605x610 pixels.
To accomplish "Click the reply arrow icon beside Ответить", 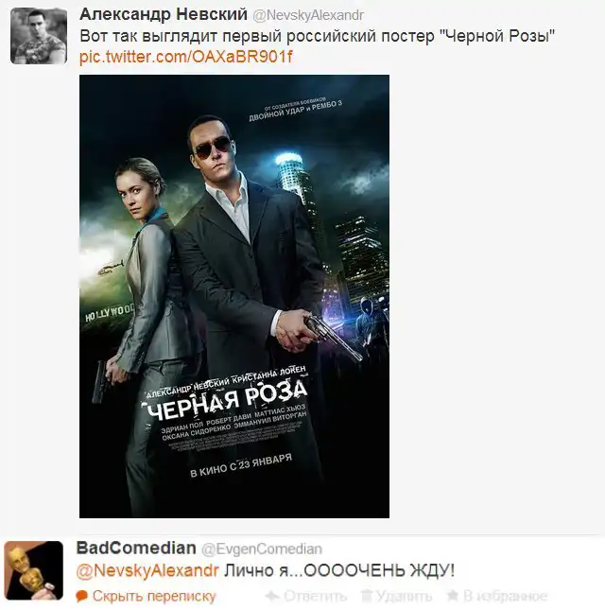I will 272,596.
